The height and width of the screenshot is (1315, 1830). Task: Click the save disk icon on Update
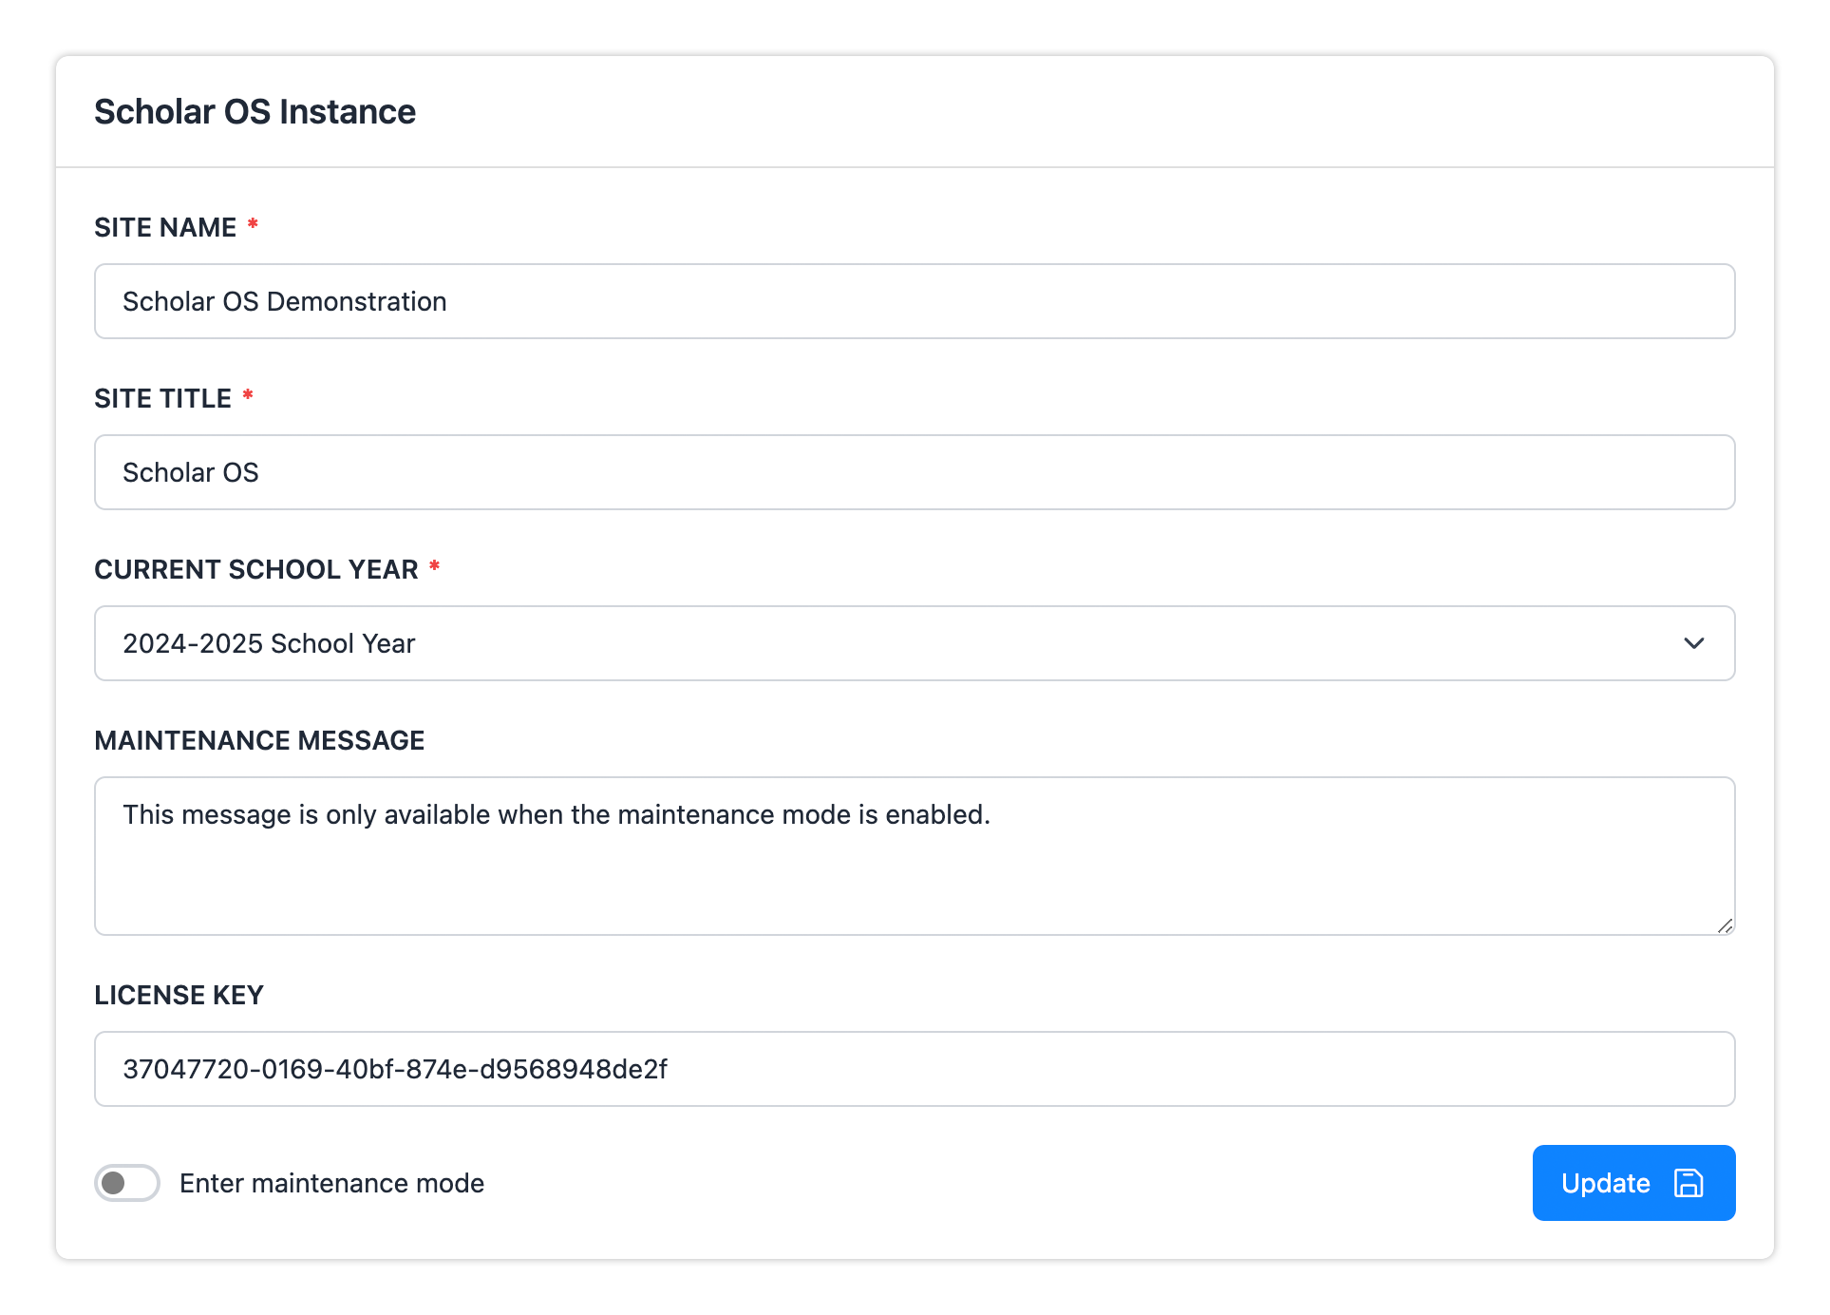pyautogui.click(x=1689, y=1183)
